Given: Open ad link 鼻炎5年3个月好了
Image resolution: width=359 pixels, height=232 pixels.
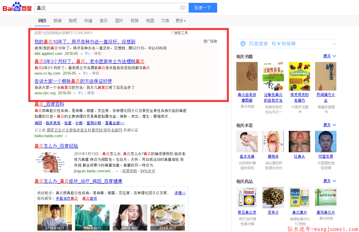Looking at the screenshot, I should tap(90, 61).
